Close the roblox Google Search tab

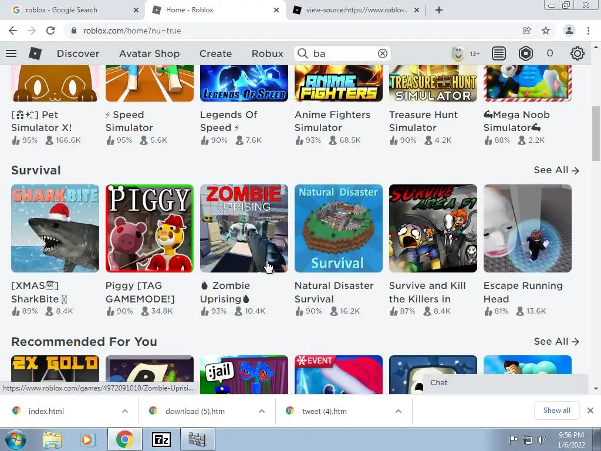pos(136,11)
